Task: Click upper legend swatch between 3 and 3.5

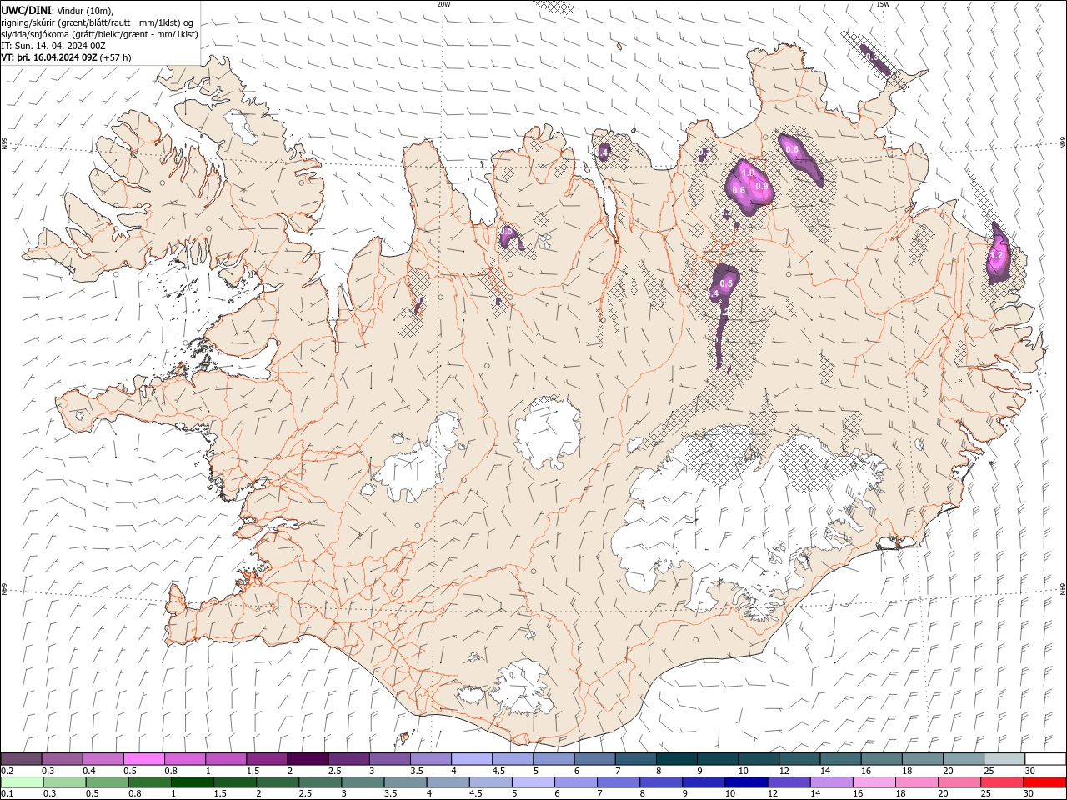Action: 389,758
